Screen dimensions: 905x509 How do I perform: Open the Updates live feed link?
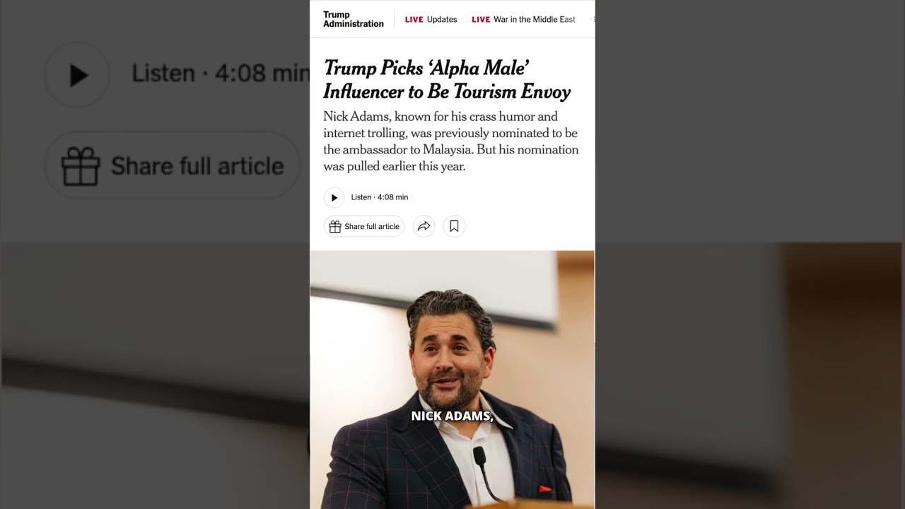click(442, 20)
